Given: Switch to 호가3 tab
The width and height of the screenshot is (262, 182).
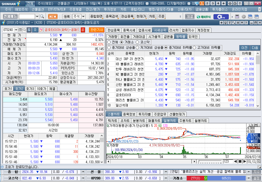Looking at the screenshot, I should tap(30, 89).
